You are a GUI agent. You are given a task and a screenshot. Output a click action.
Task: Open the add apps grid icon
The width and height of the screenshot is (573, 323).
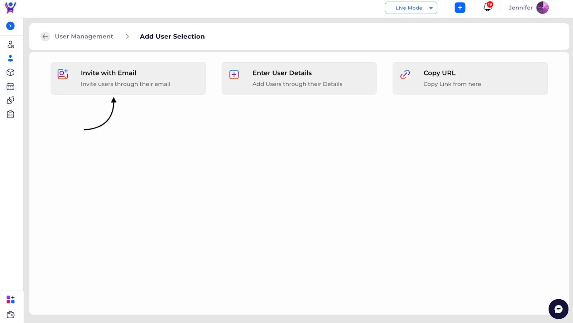10,299
